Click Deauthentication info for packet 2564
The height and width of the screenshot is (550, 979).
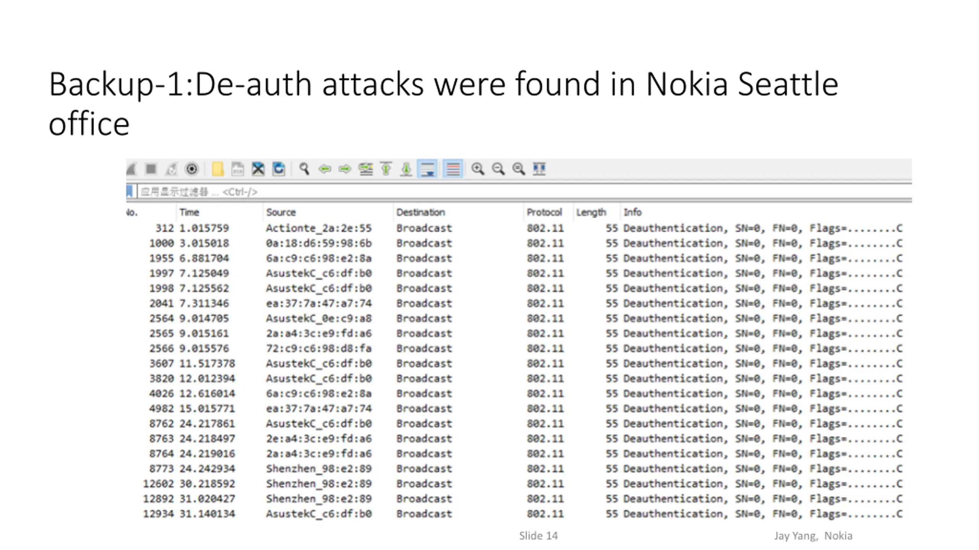point(763,319)
